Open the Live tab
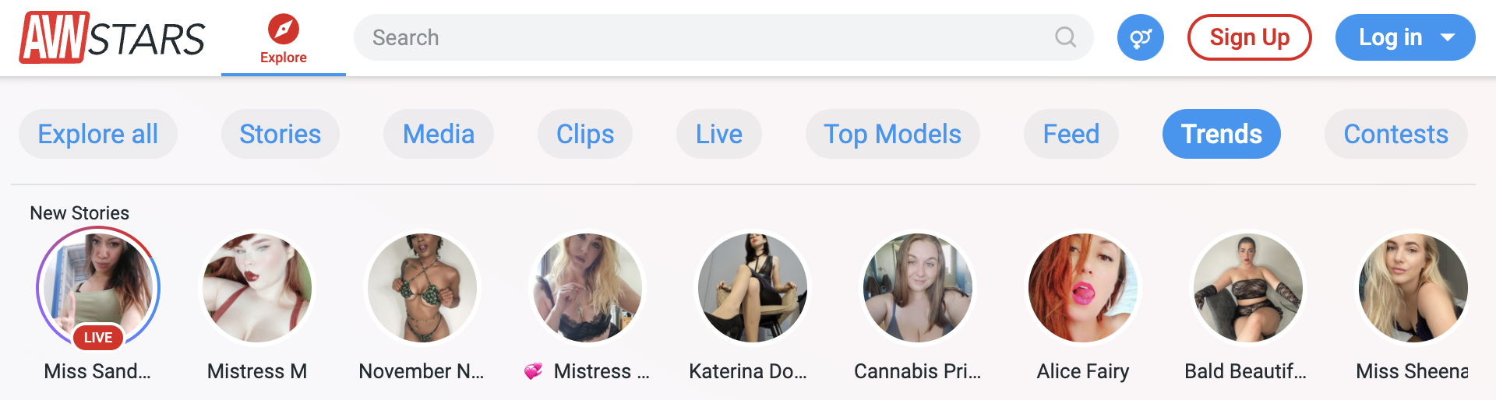Viewport: 1496px width, 400px height. (x=718, y=134)
